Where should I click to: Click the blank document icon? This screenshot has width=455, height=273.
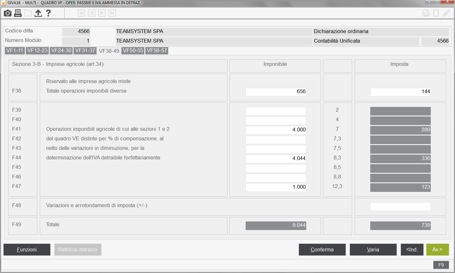[x=436, y=13]
